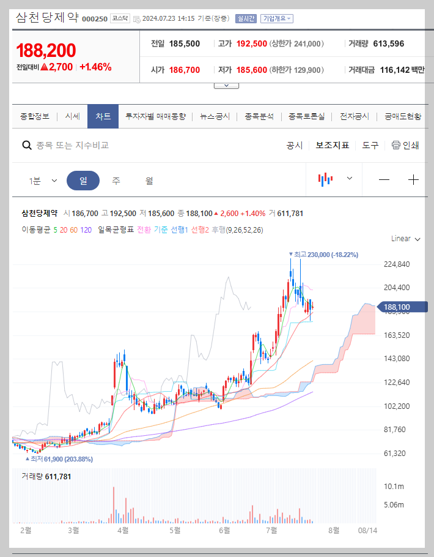This screenshot has width=434, height=557.
Task: Toggle the 5-day moving average
Action: [x=56, y=230]
